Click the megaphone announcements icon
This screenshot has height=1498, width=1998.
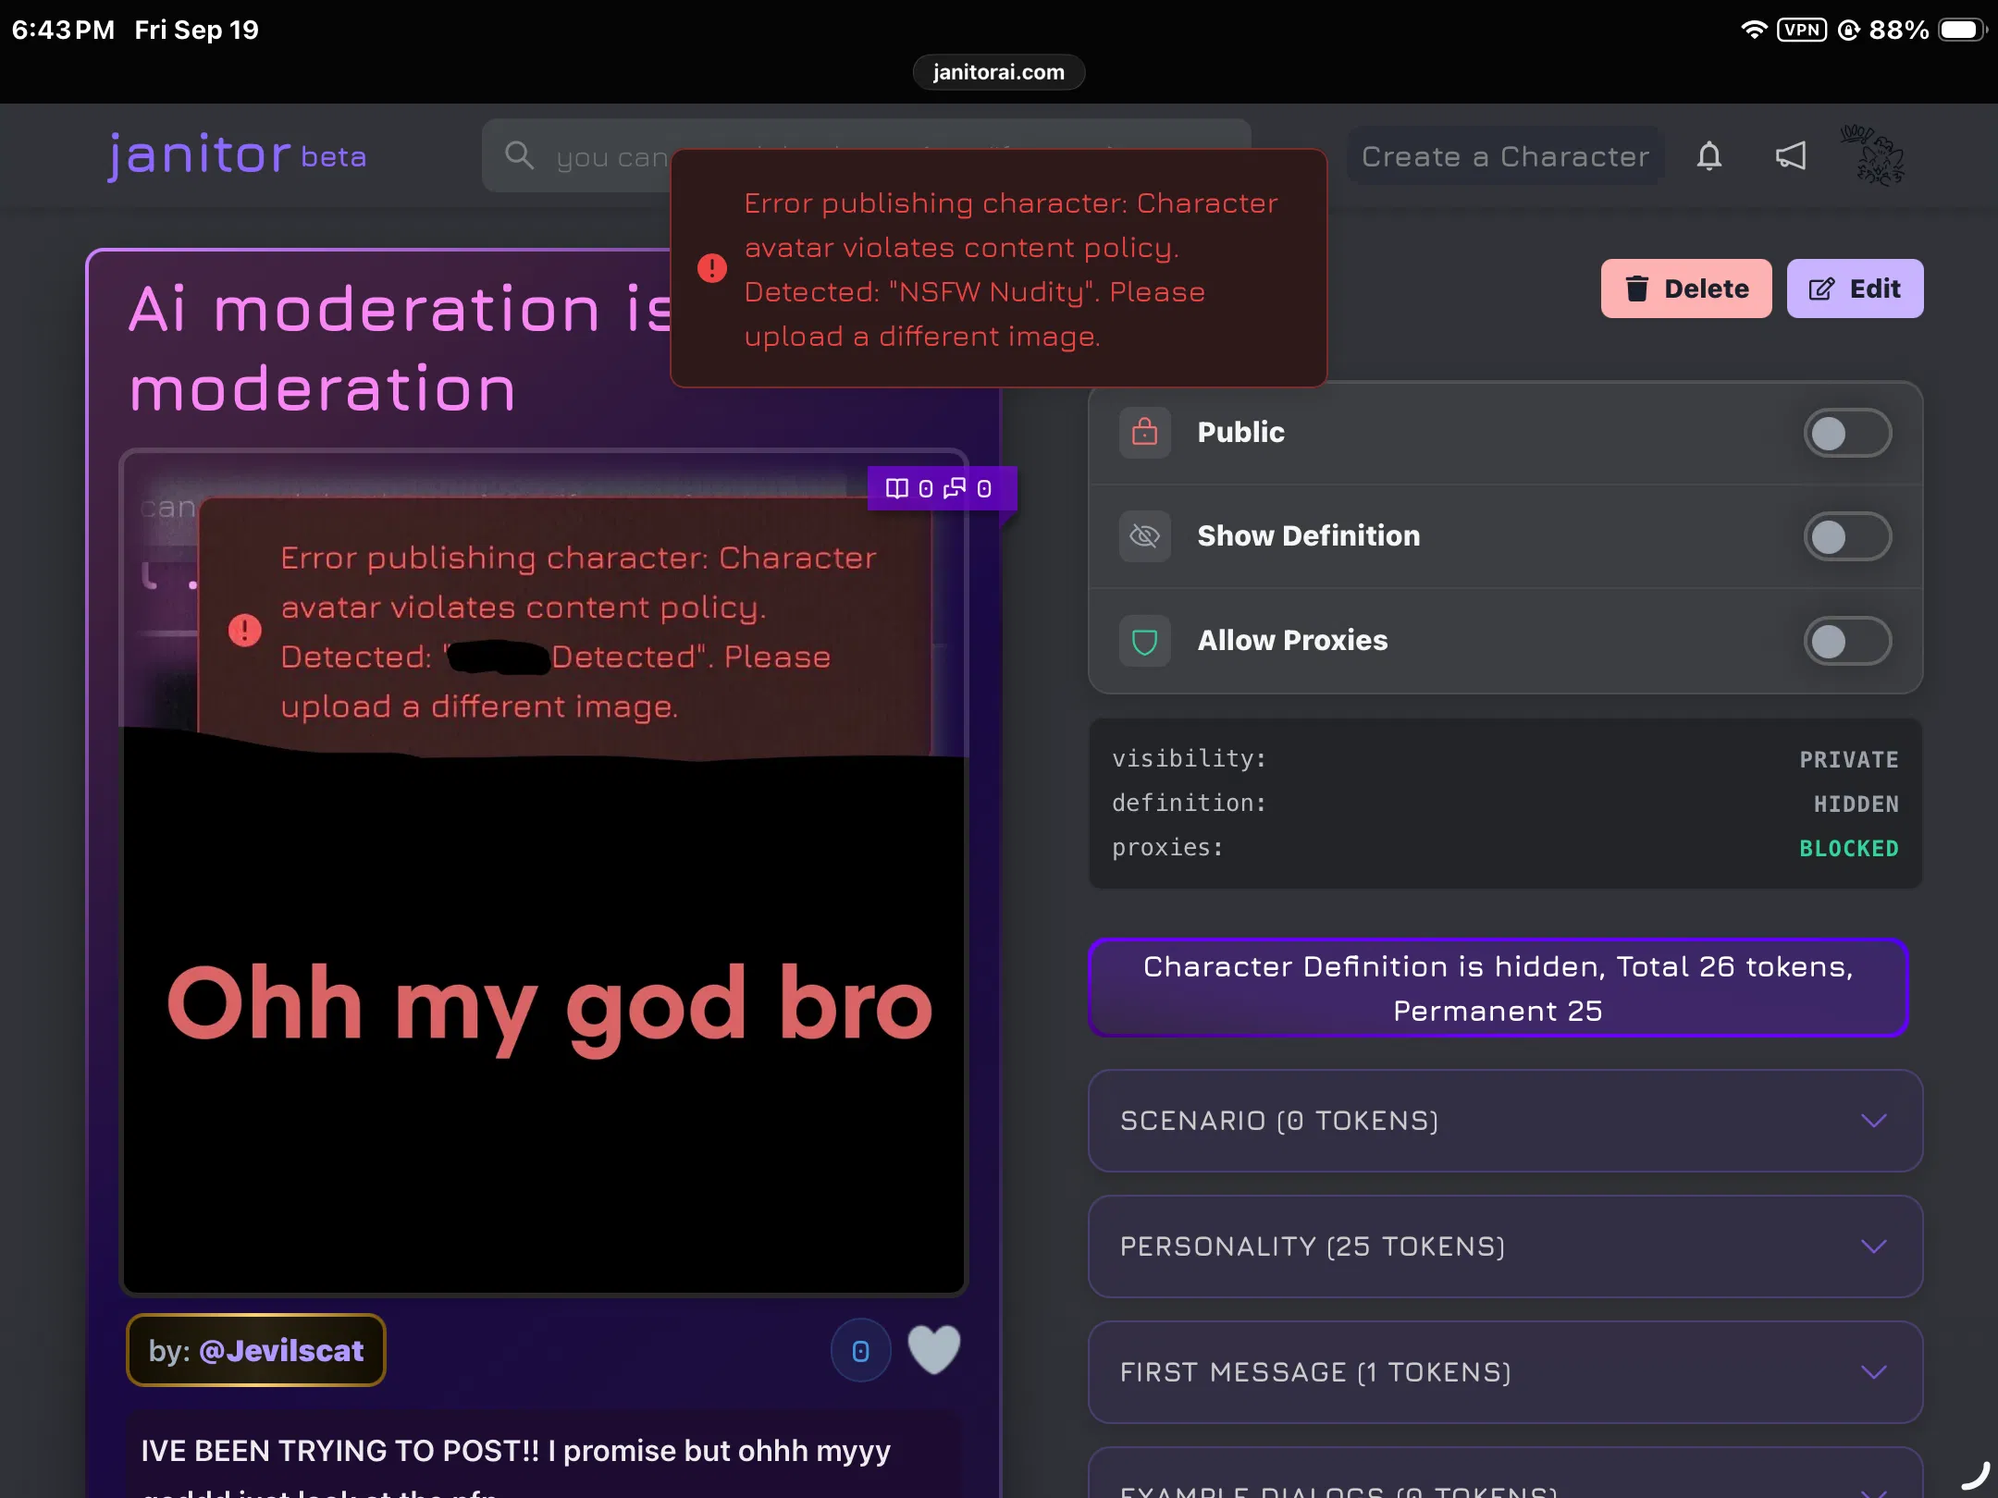pos(1791,156)
